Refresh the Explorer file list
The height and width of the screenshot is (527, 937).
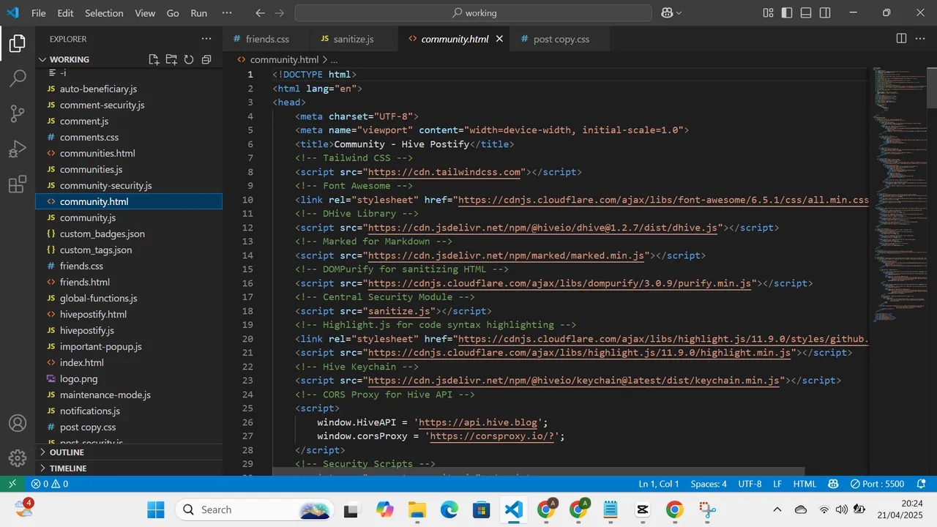point(189,59)
